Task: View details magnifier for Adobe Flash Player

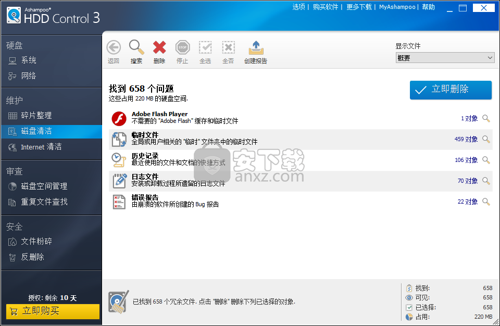Action: [x=486, y=118]
